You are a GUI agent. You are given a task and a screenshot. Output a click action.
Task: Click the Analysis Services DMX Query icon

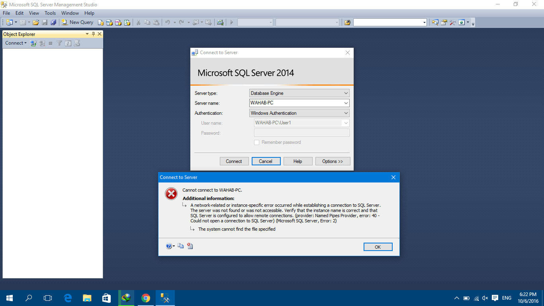pyautogui.click(x=118, y=22)
